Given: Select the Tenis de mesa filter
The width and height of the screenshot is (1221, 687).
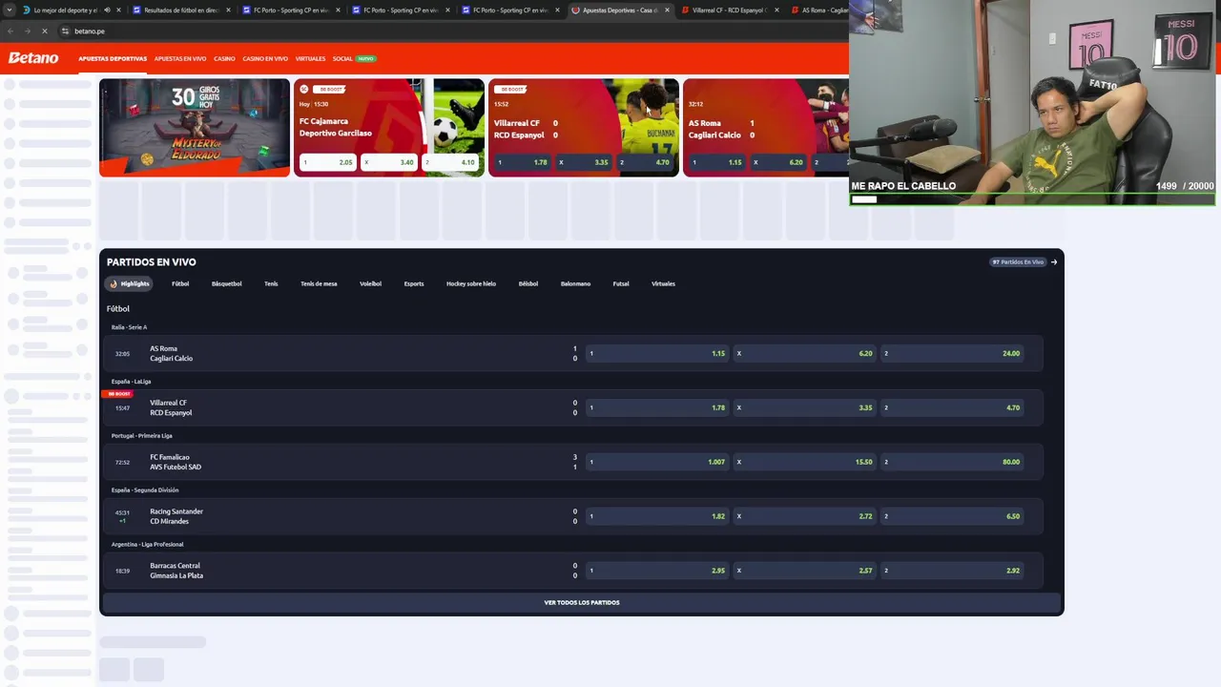Looking at the screenshot, I should tap(319, 283).
